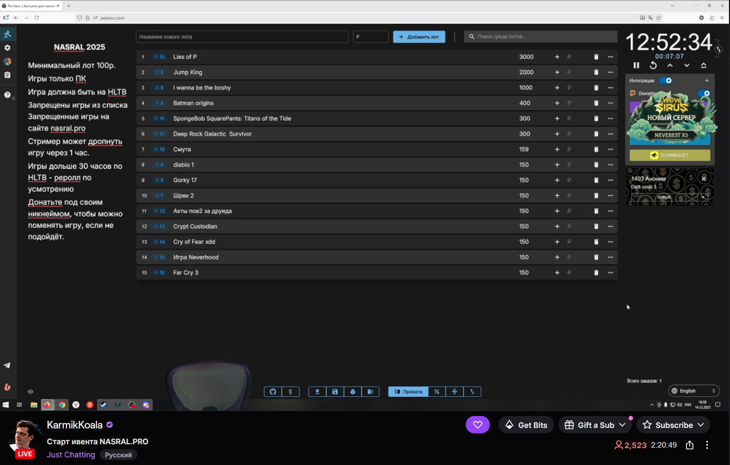730x465 pixels.
Task: Toggle the Donation integration switch
Action: (x=704, y=93)
